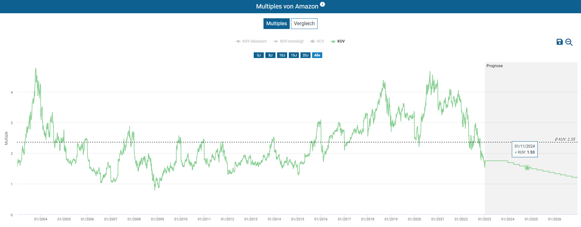Select the 8J time range

(x=270, y=55)
